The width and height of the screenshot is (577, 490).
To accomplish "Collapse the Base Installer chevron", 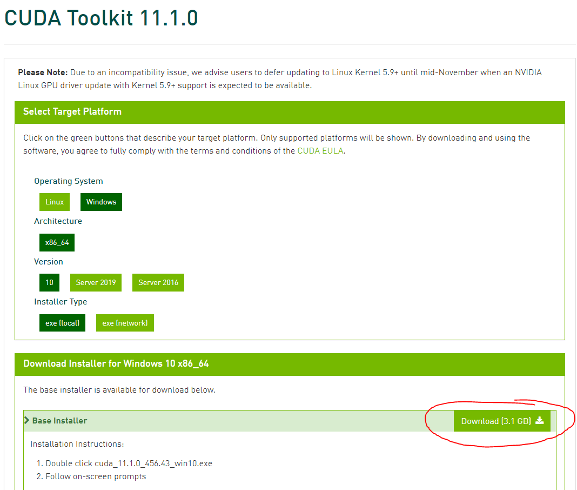I will (x=26, y=420).
